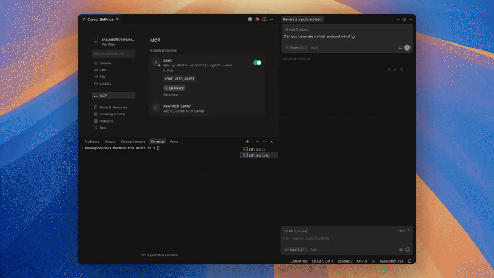Click the plus icon beside New MCP Server
This screenshot has height=278, width=494.
pos(156,108)
